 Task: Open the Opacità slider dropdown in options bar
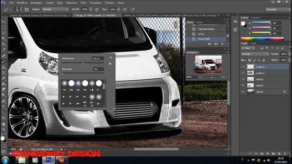click(x=91, y=9)
